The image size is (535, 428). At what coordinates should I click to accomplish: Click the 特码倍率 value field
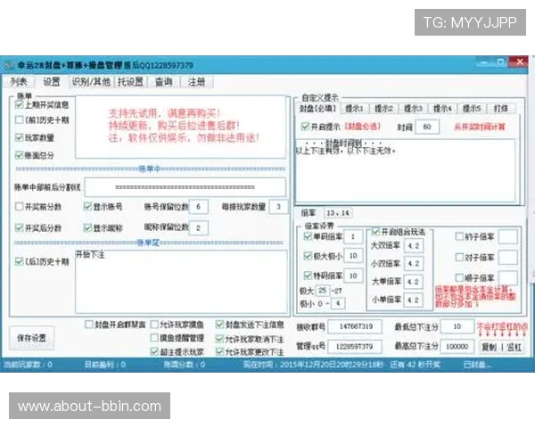coord(353,276)
